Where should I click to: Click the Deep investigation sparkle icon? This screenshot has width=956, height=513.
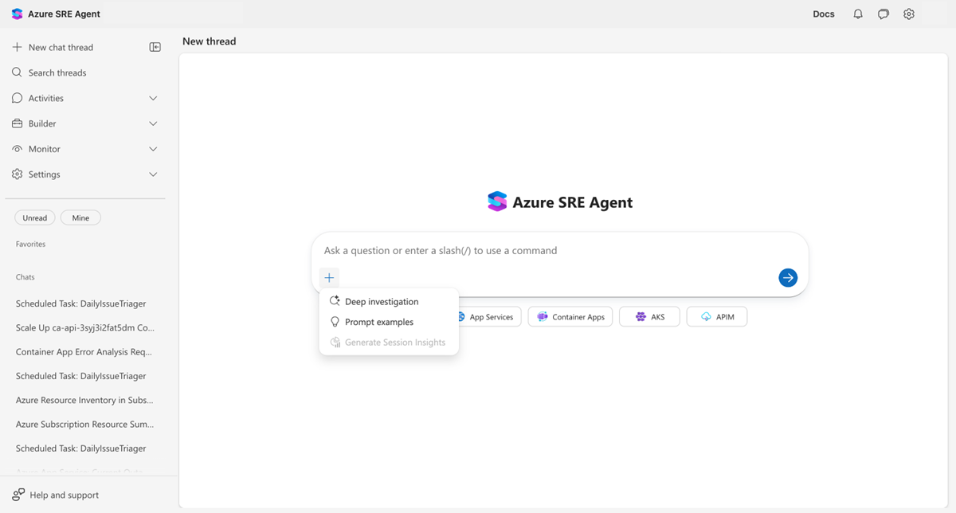pyautogui.click(x=335, y=302)
